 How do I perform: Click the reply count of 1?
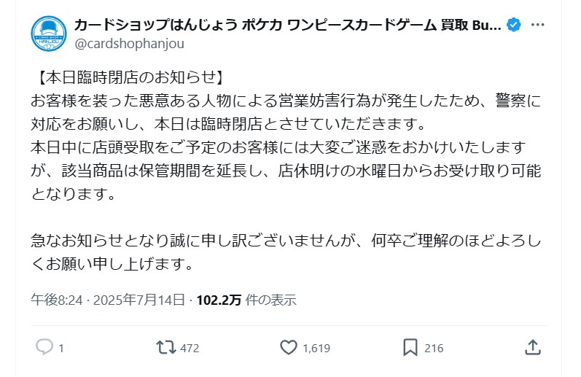[x=61, y=348]
